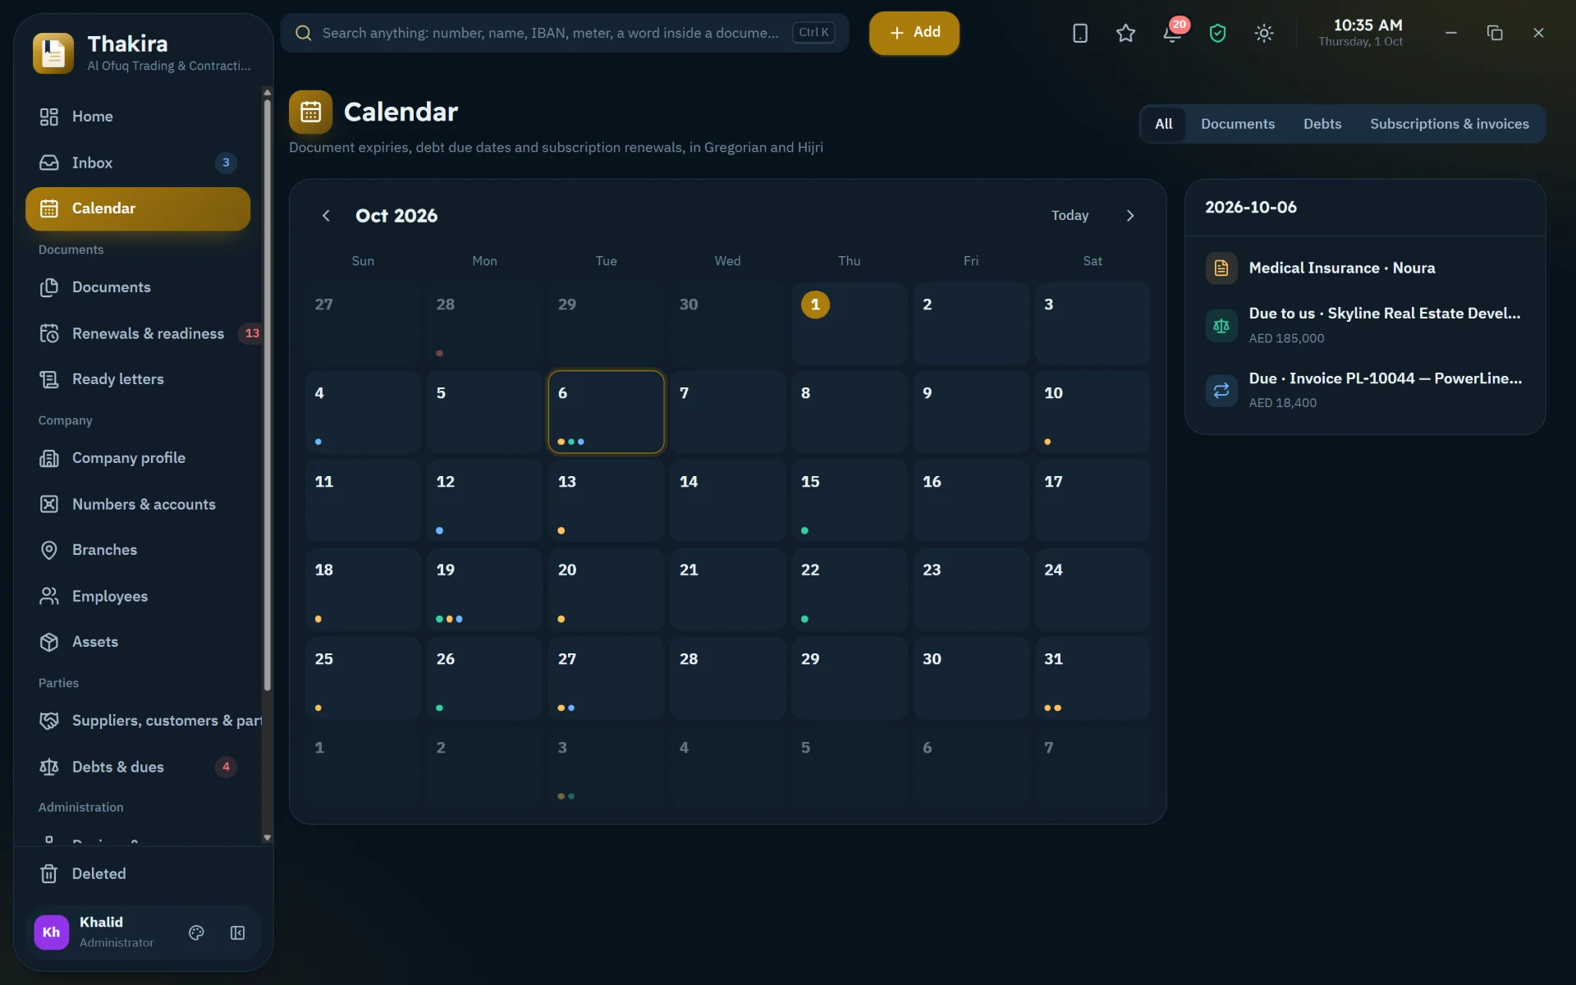Select October 13 calendar cell

(606, 501)
